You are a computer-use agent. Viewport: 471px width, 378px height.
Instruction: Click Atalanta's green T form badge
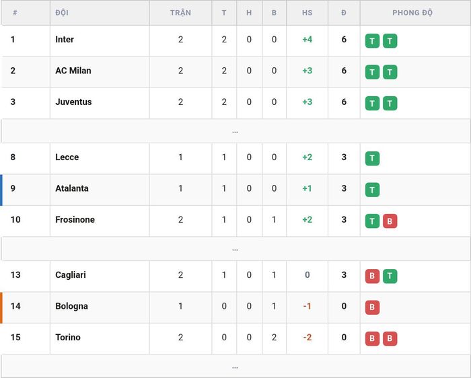(372, 190)
